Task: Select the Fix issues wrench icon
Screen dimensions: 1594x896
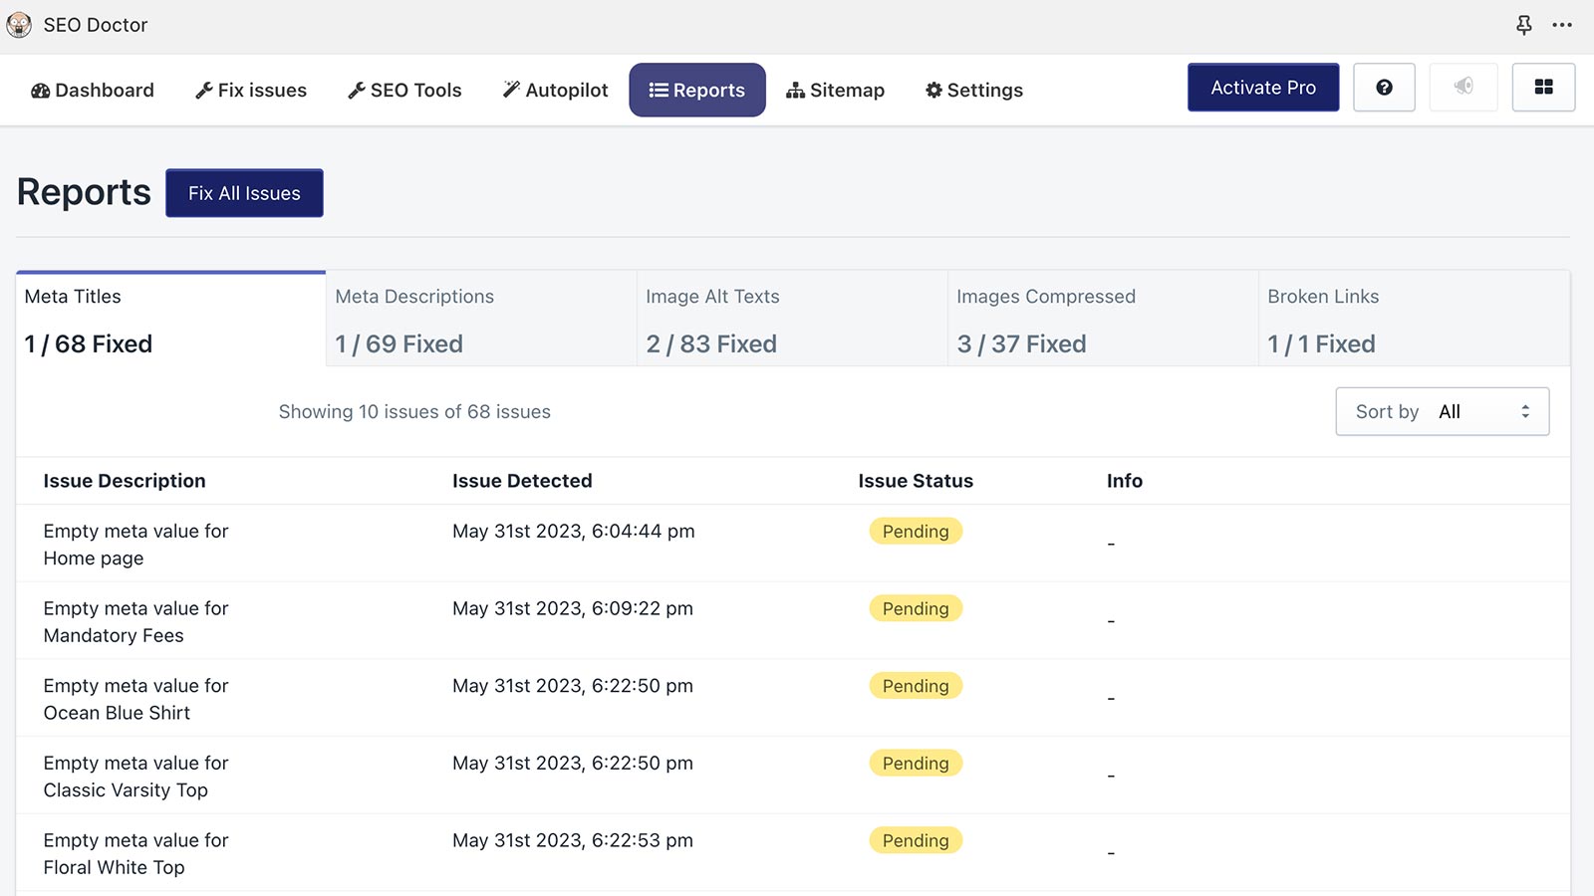Action: (204, 90)
